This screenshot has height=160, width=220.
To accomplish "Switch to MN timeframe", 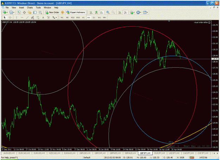I will click(105, 18).
